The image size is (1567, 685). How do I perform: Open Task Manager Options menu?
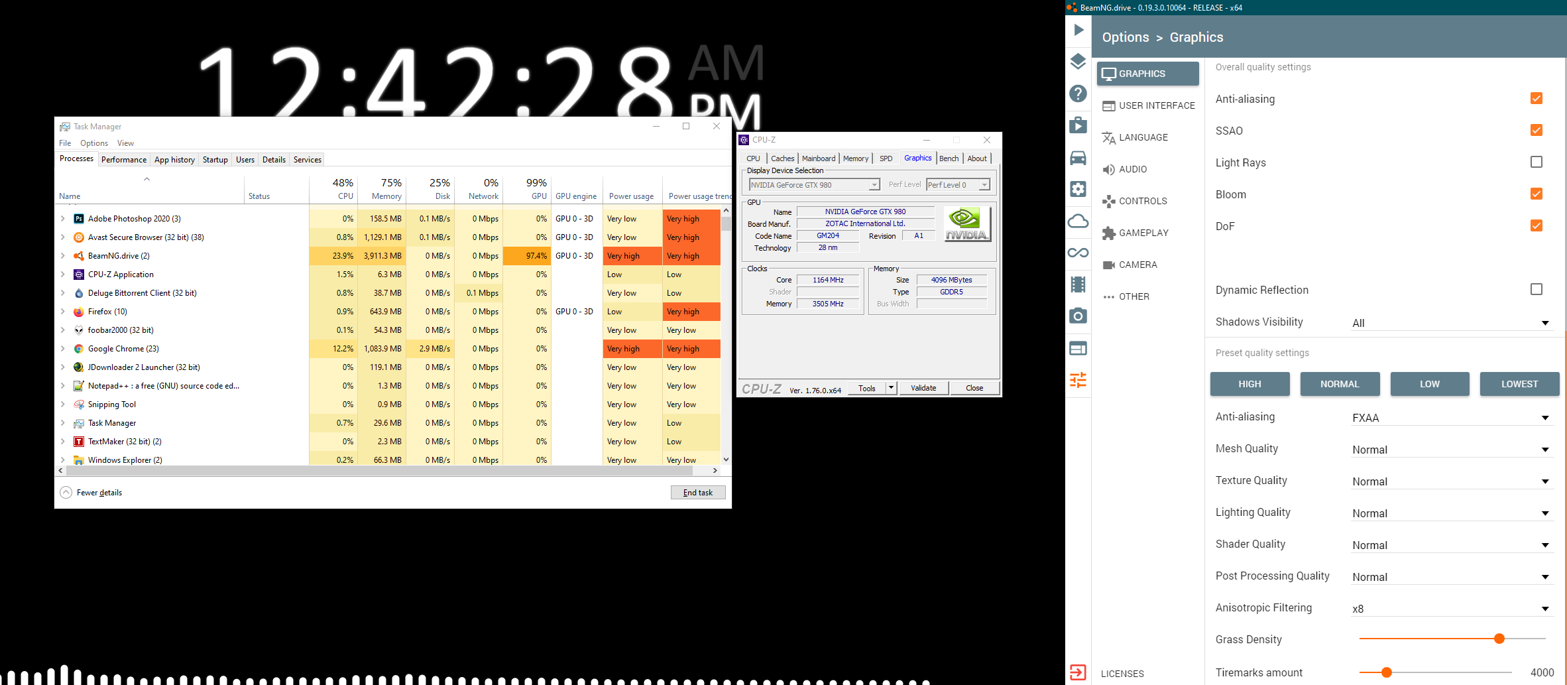[94, 143]
